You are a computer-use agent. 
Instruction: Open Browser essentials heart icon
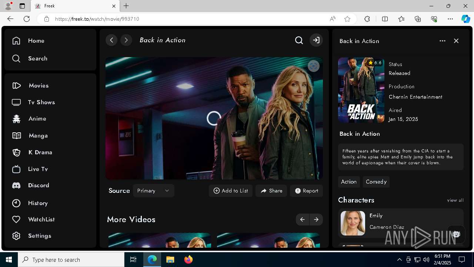coord(434,19)
